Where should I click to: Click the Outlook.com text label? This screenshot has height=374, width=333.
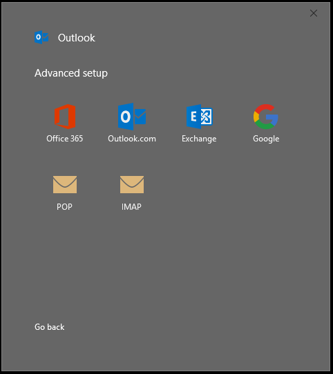pyautogui.click(x=132, y=139)
